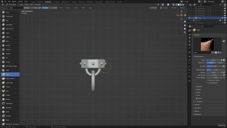Select the Inflate brush

click(10, 37)
